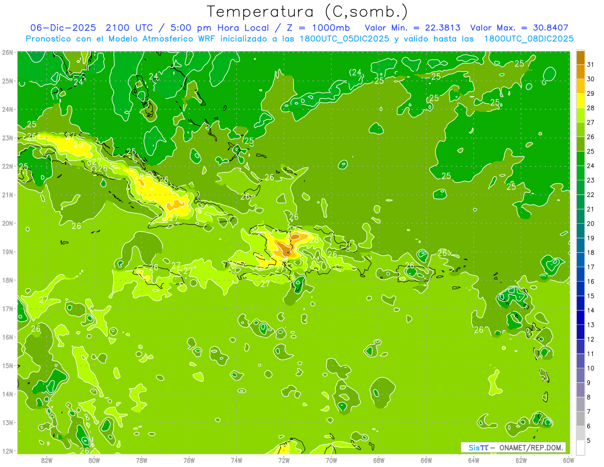The image size is (604, 467).
Task: Click the '12N' latitude axis label
Action: pos(7,451)
